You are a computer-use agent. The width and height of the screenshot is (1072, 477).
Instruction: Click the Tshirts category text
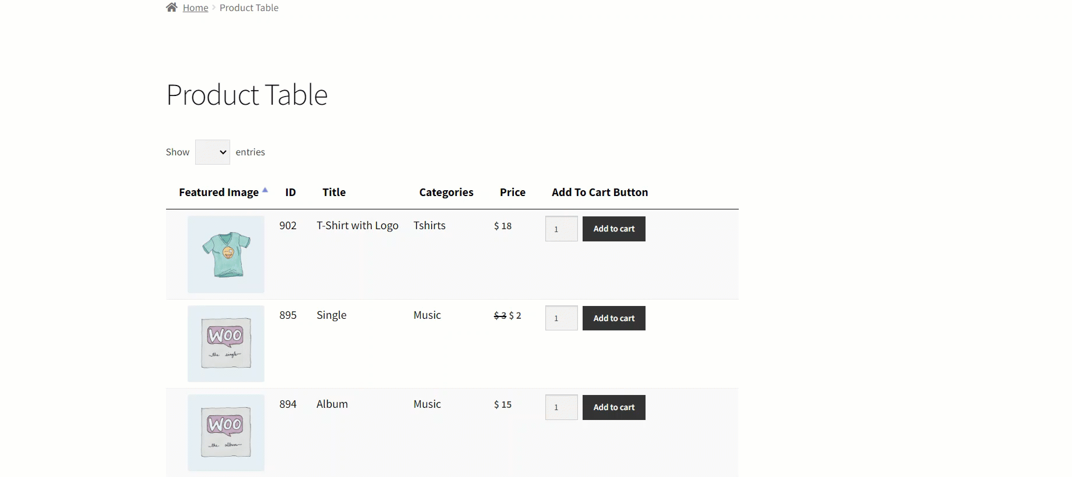pyautogui.click(x=429, y=226)
